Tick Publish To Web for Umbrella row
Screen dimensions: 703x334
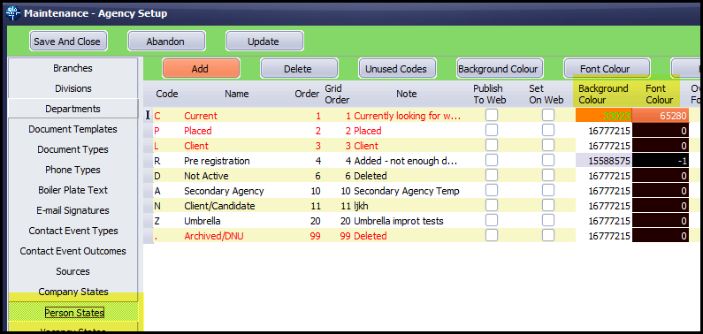pos(492,221)
